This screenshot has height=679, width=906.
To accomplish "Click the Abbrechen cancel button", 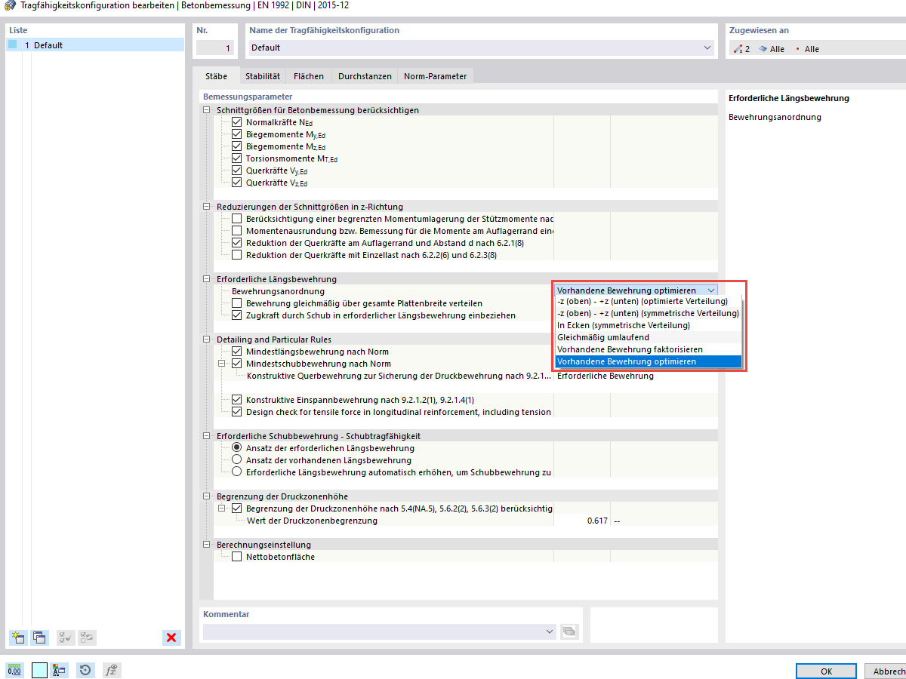I will coord(884,671).
